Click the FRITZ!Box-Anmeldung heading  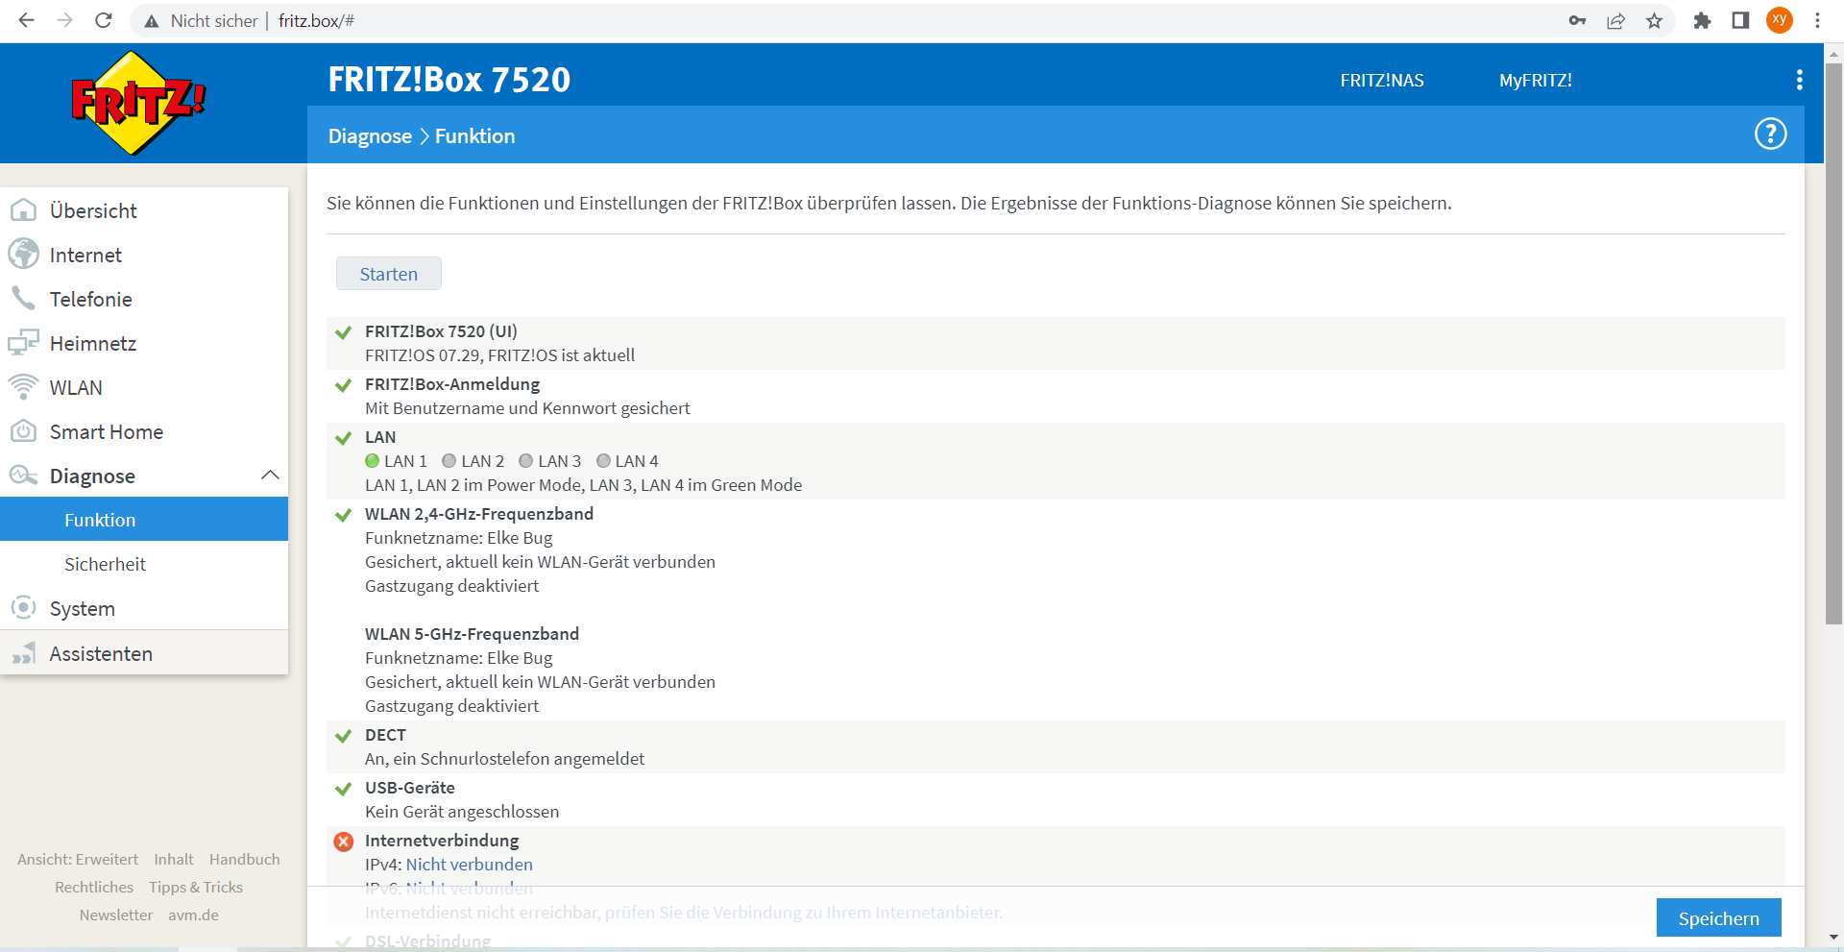coord(452,384)
